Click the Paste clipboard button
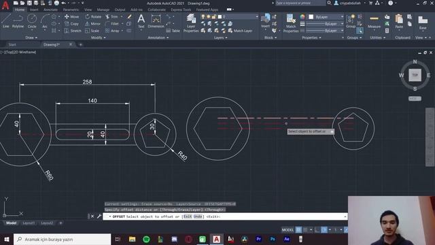The image size is (435, 245). (399, 21)
